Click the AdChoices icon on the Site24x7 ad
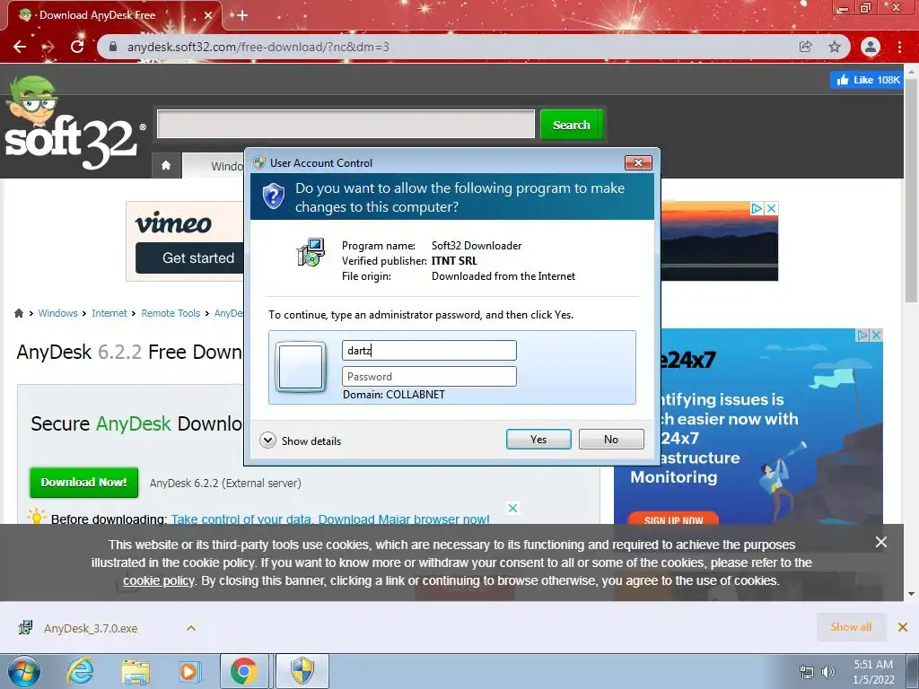The width and height of the screenshot is (919, 689). pos(862,336)
